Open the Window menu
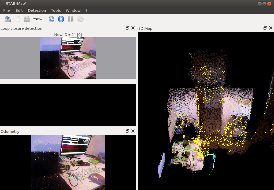The image size is (274, 190). click(x=73, y=10)
